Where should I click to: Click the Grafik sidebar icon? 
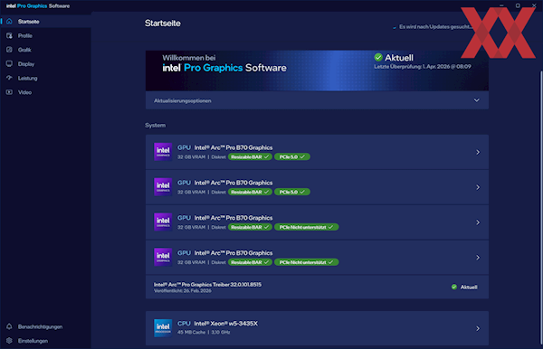[9, 50]
